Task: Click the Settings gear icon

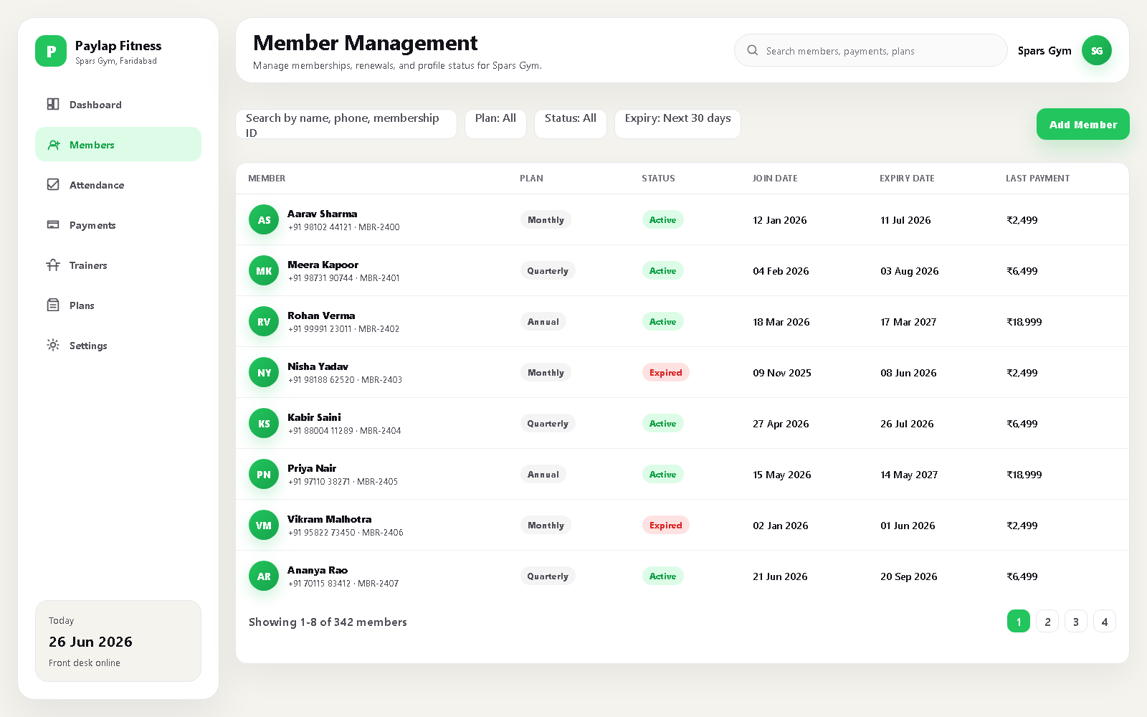Action: point(53,345)
